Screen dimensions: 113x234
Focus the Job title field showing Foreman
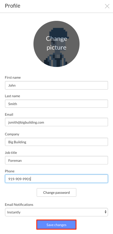[56, 160]
